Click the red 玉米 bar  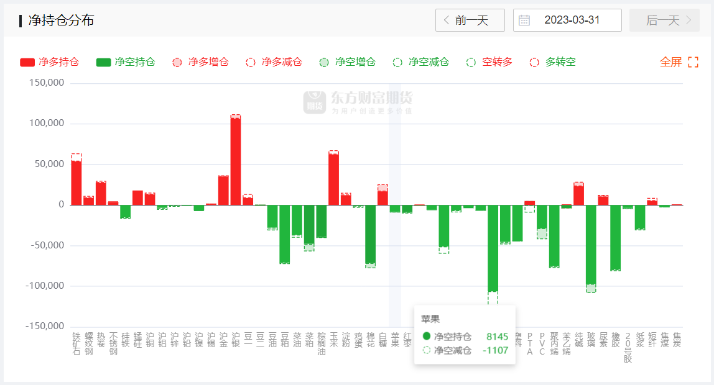tap(333, 179)
